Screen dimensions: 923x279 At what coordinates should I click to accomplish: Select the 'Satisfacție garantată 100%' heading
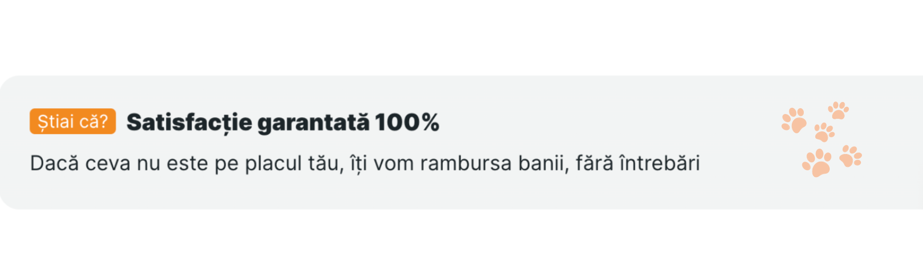coord(283,123)
